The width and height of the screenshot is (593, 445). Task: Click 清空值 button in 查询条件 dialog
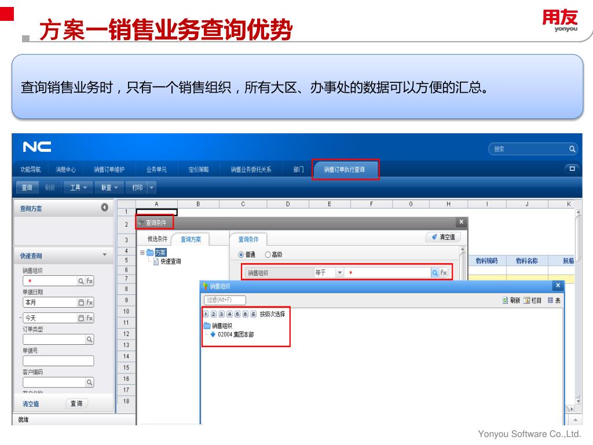tap(443, 237)
